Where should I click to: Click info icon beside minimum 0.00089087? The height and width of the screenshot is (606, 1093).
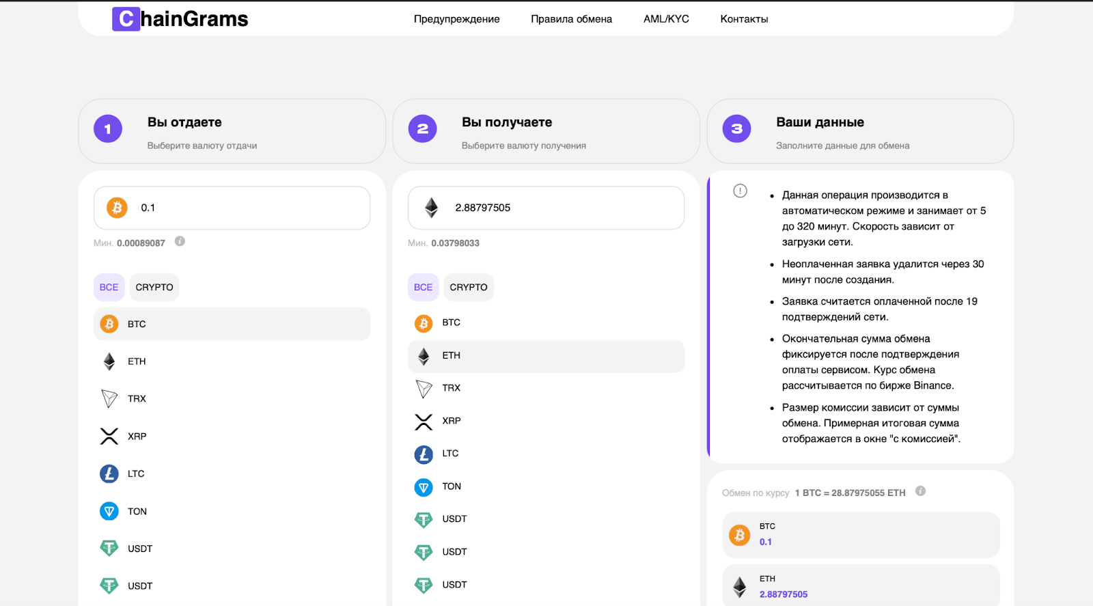tap(180, 241)
